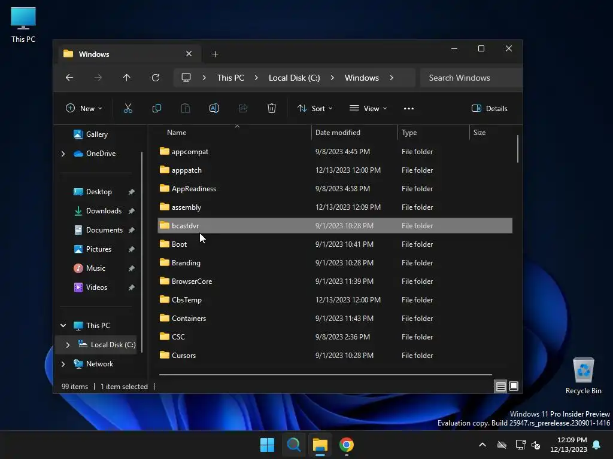Switch to large thumbnails view icon
Screen dimensions: 613x459
click(514, 387)
